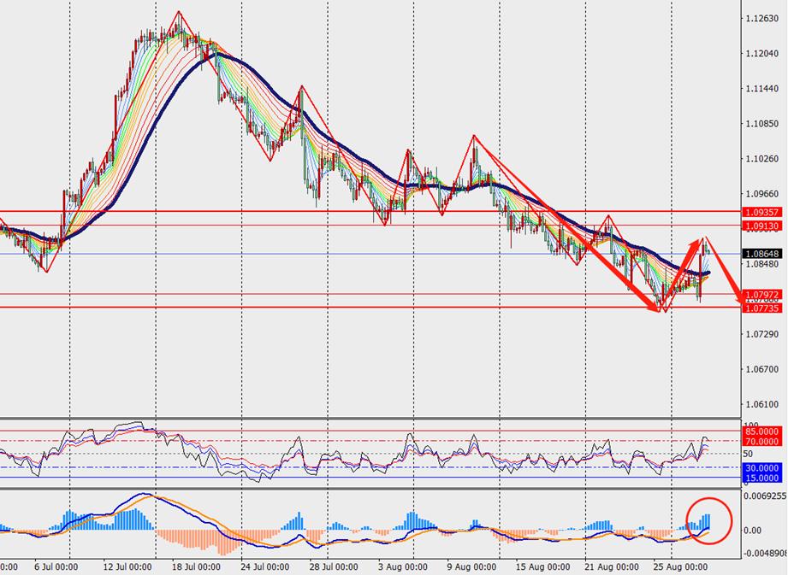Image resolution: width=788 pixels, height=575 pixels.
Task: Click the red circle around the MACD histogram
Action: 709,519
